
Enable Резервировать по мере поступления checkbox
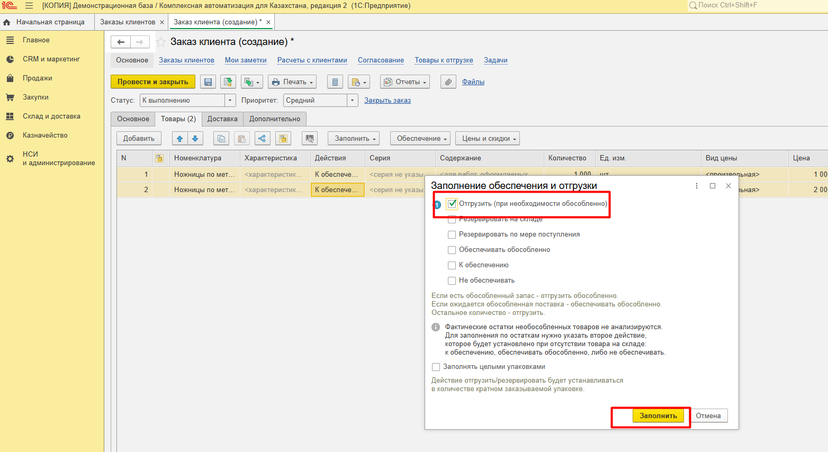(452, 234)
